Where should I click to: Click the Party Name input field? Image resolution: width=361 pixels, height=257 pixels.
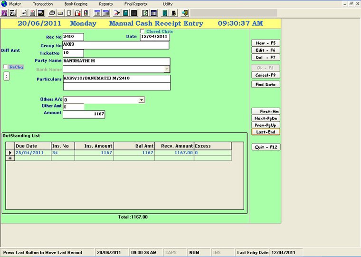pos(116,61)
